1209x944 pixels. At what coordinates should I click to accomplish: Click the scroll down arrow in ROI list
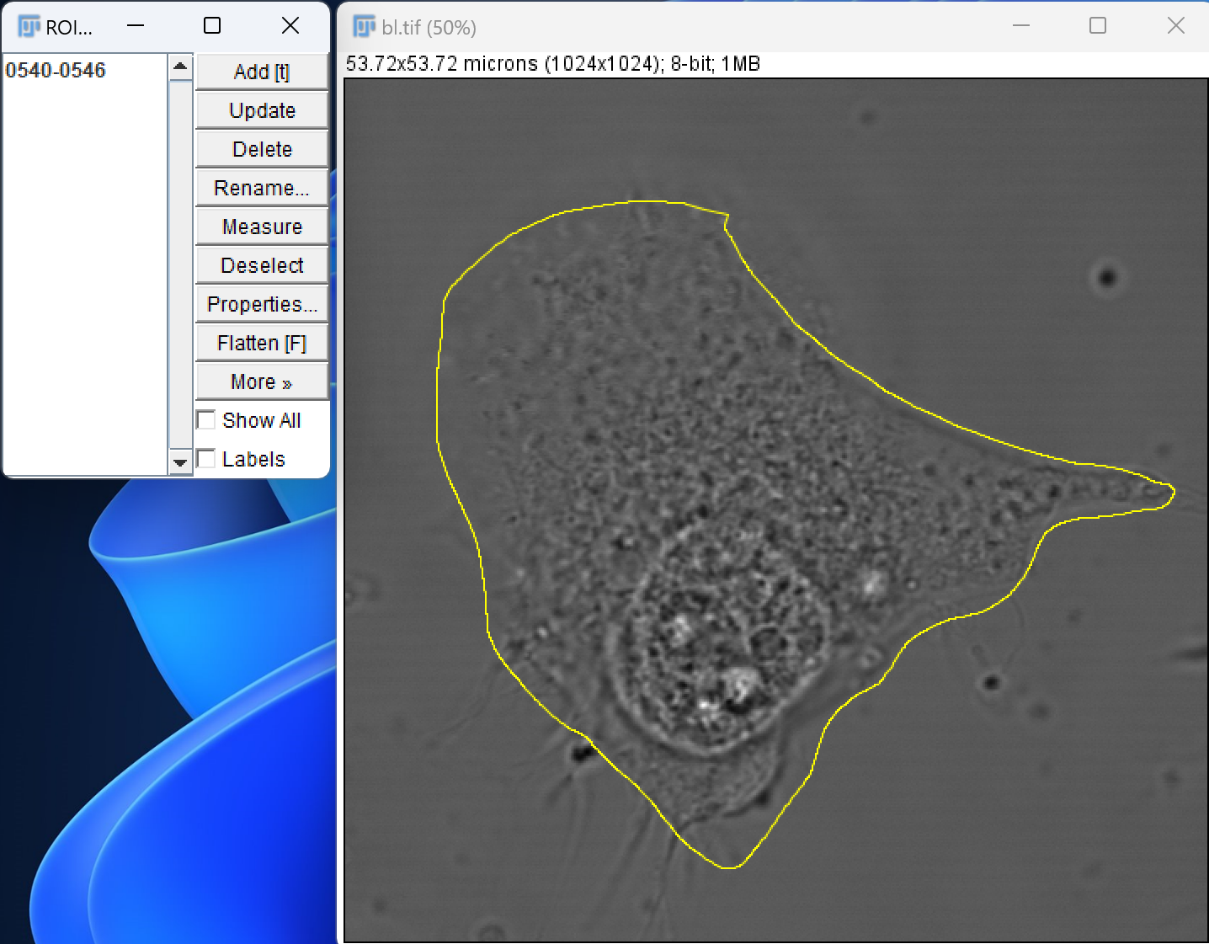click(x=180, y=461)
